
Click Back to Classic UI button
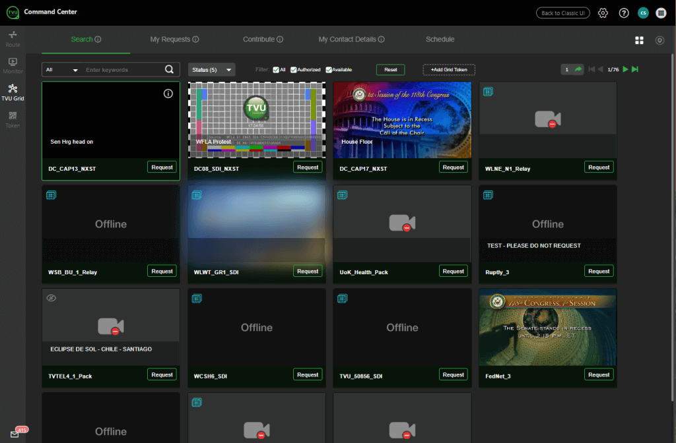pos(562,13)
